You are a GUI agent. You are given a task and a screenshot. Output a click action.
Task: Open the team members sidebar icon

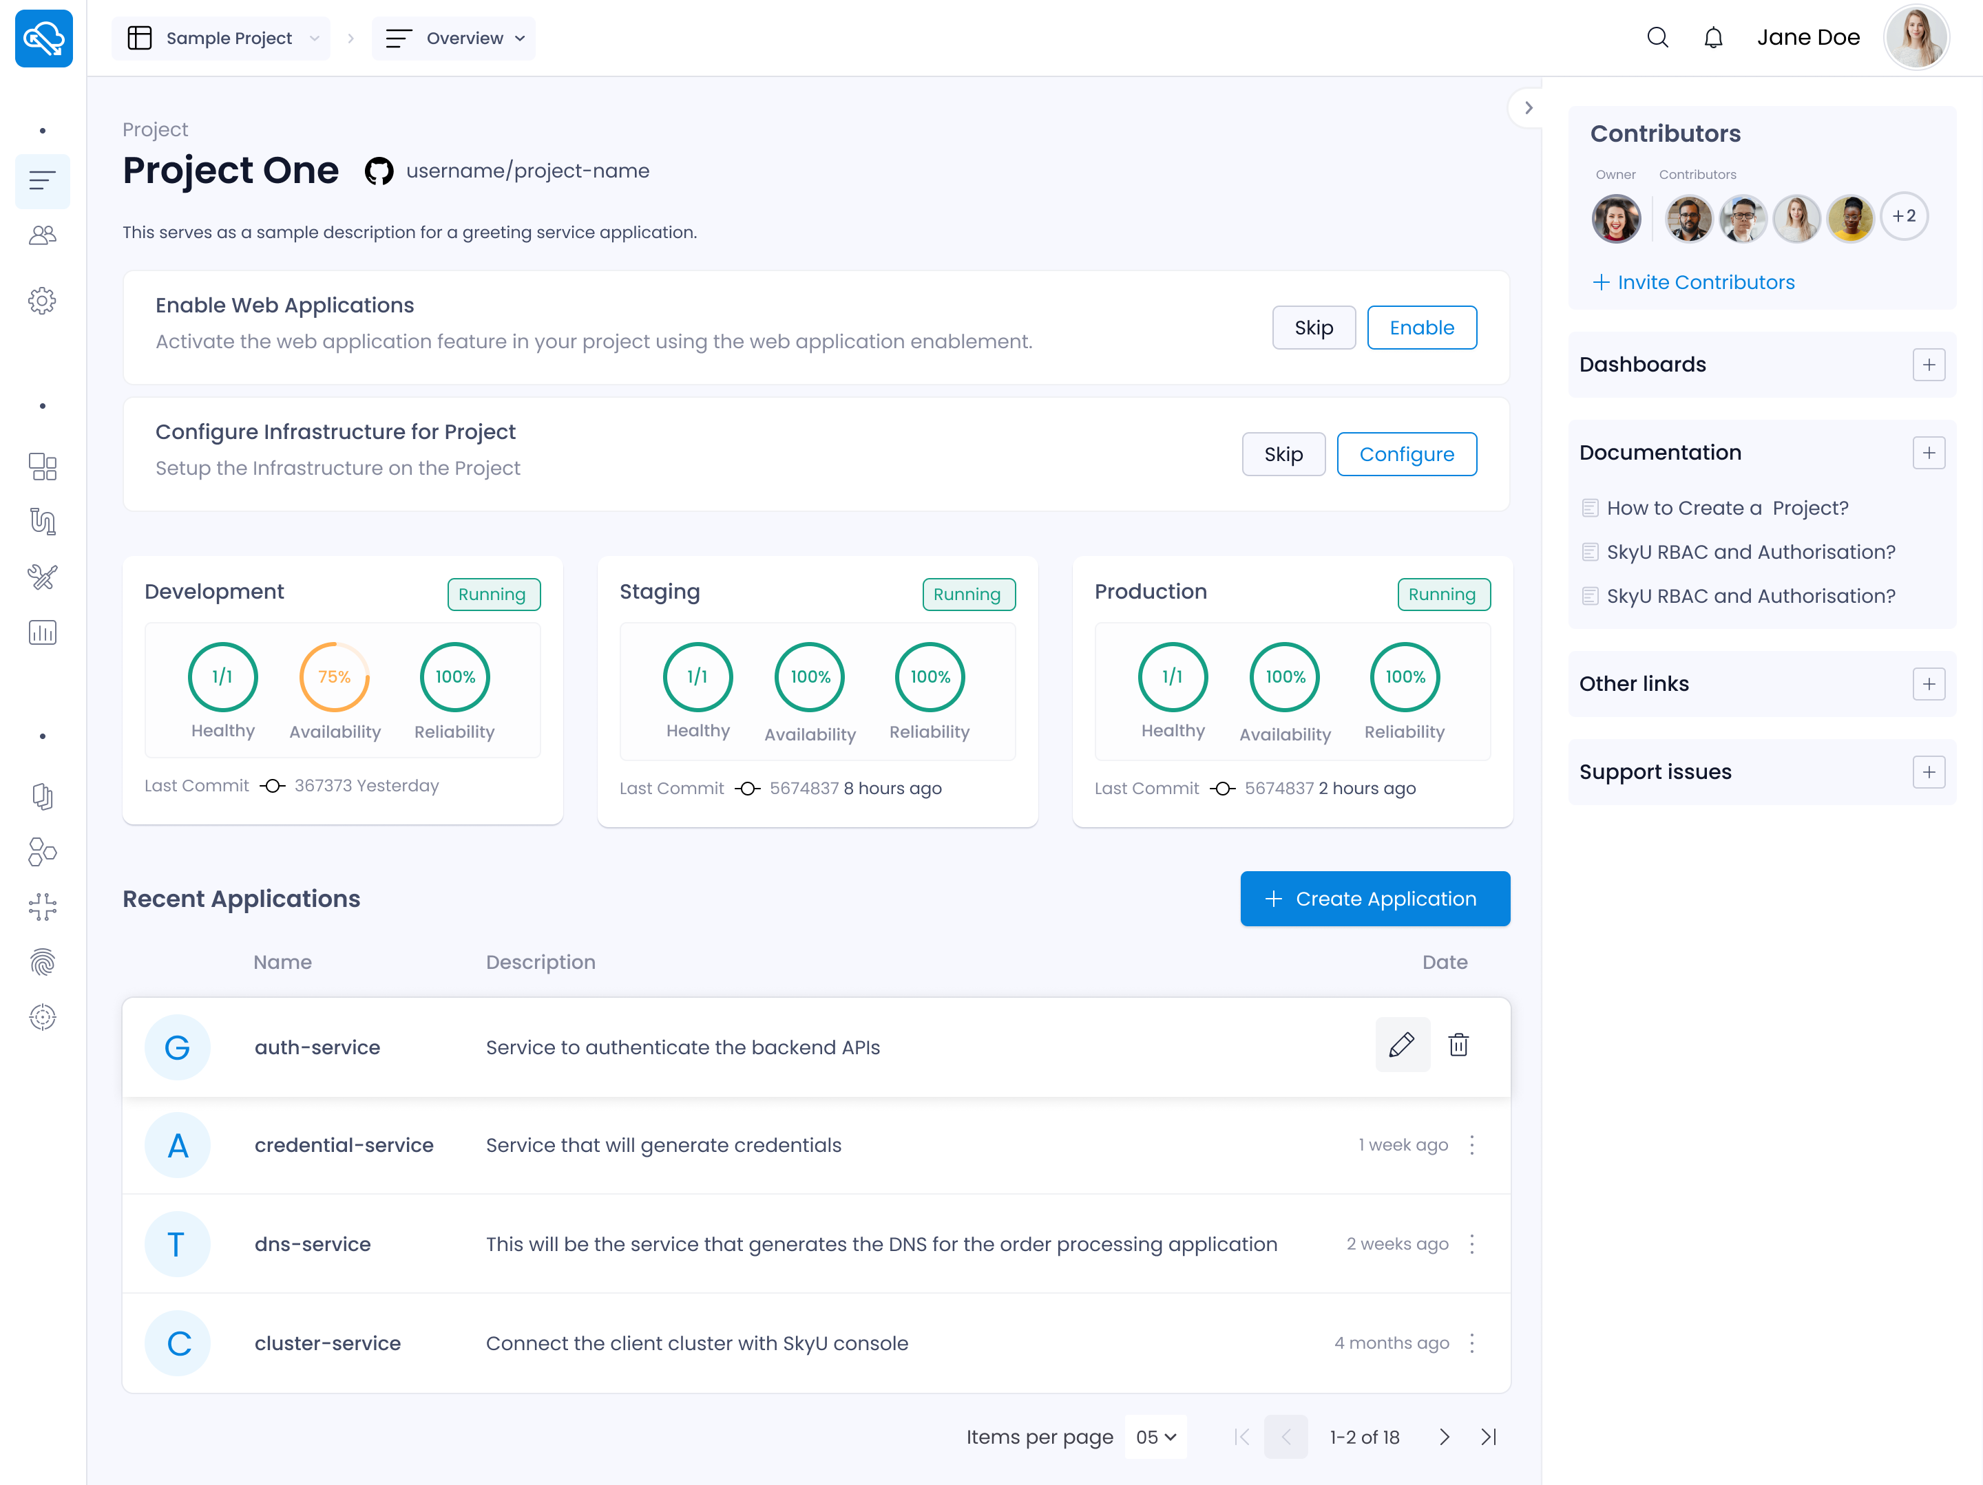(42, 236)
